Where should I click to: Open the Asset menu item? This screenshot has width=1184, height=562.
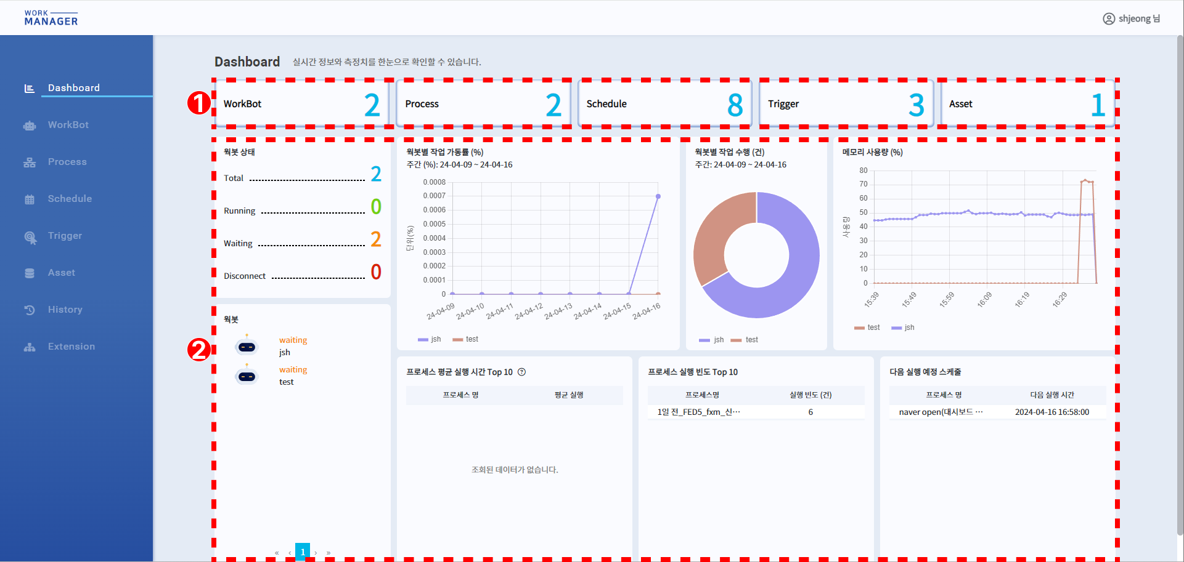click(62, 273)
